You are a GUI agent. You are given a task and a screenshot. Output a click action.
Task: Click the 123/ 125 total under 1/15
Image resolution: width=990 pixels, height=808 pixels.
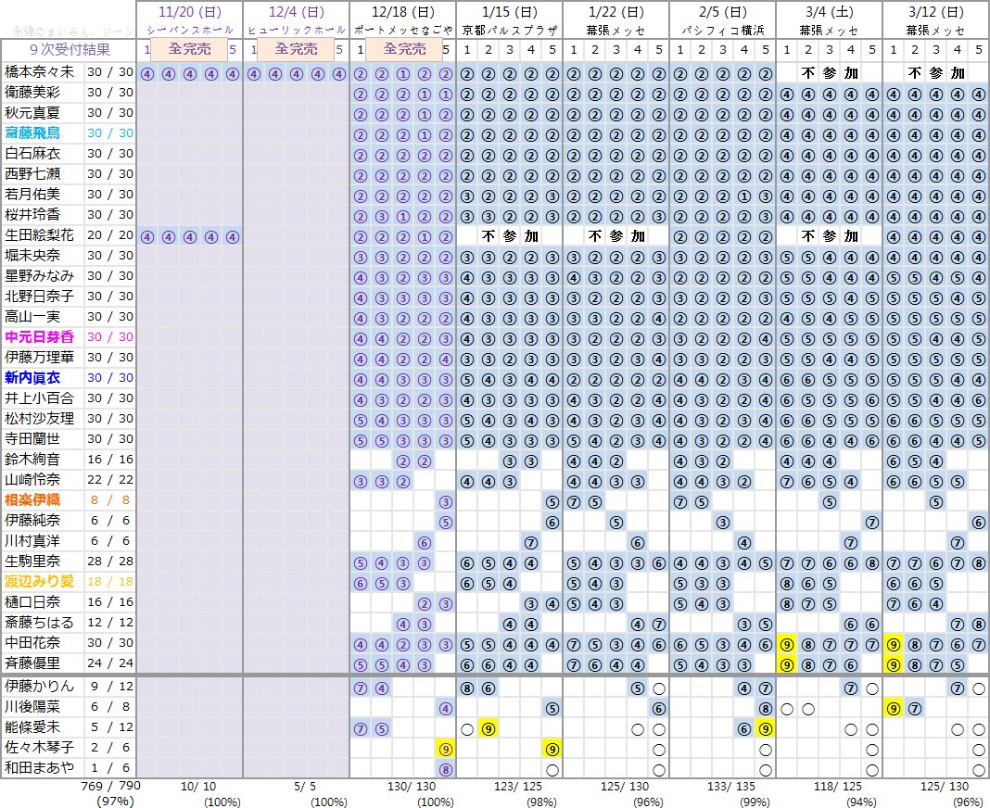point(518,787)
